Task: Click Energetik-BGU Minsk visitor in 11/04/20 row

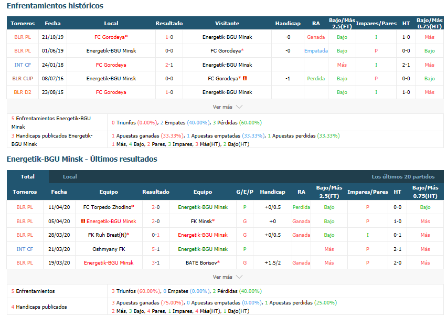Action: tap(203, 207)
